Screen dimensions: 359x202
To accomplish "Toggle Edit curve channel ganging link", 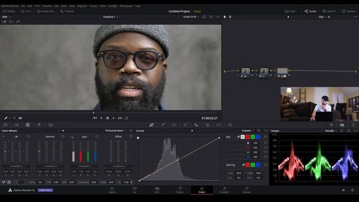I will pyautogui.click(x=238, y=137).
